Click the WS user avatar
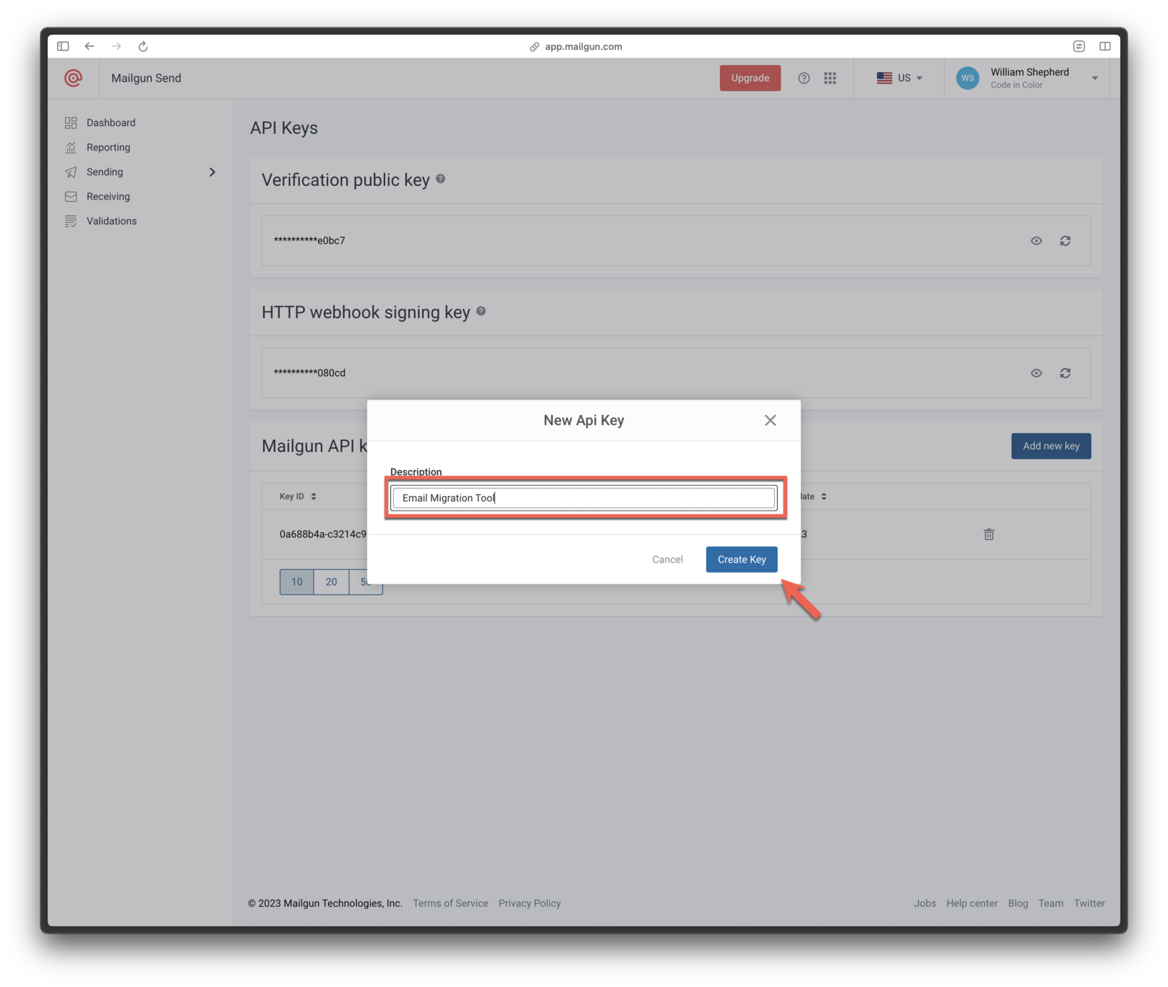Screen dimensions: 1168x987 [968, 78]
